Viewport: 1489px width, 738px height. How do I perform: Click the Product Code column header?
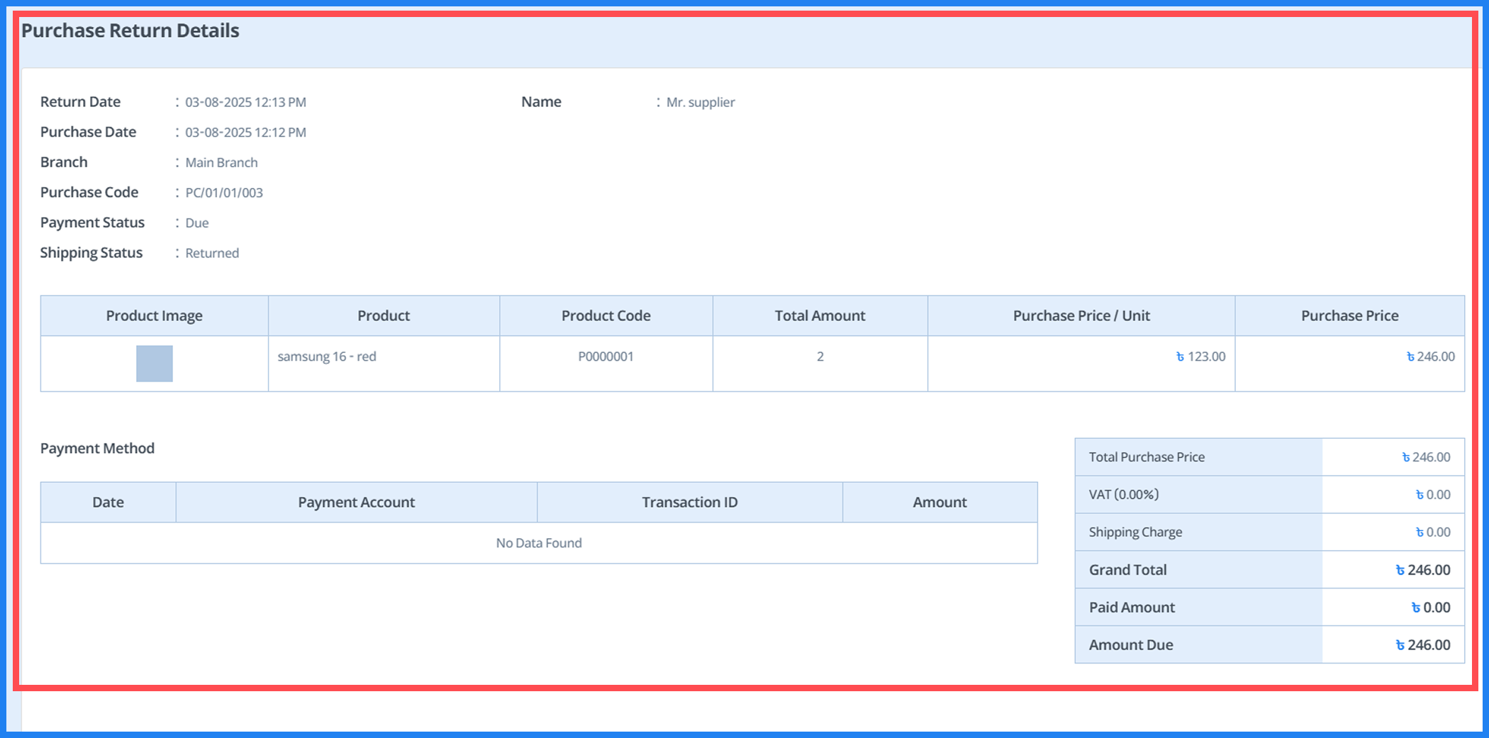(x=606, y=315)
